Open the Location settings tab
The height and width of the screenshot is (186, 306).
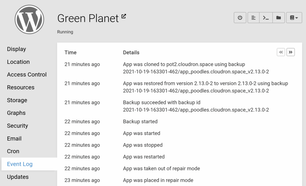[18, 62]
